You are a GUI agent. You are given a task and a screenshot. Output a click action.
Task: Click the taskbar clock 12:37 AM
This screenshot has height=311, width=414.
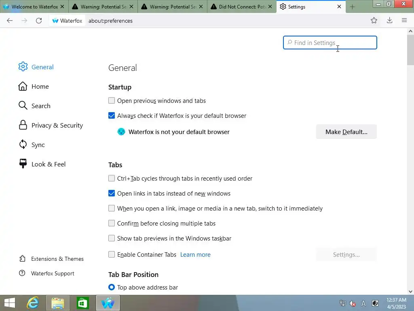point(396,300)
